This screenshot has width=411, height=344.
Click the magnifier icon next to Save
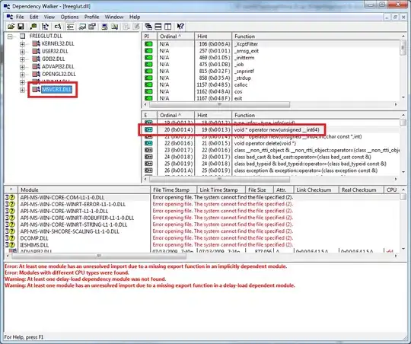pyautogui.click(x=33, y=26)
